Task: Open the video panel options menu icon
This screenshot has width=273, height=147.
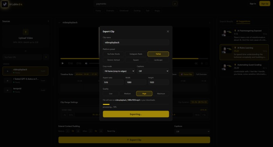Action: (210, 22)
